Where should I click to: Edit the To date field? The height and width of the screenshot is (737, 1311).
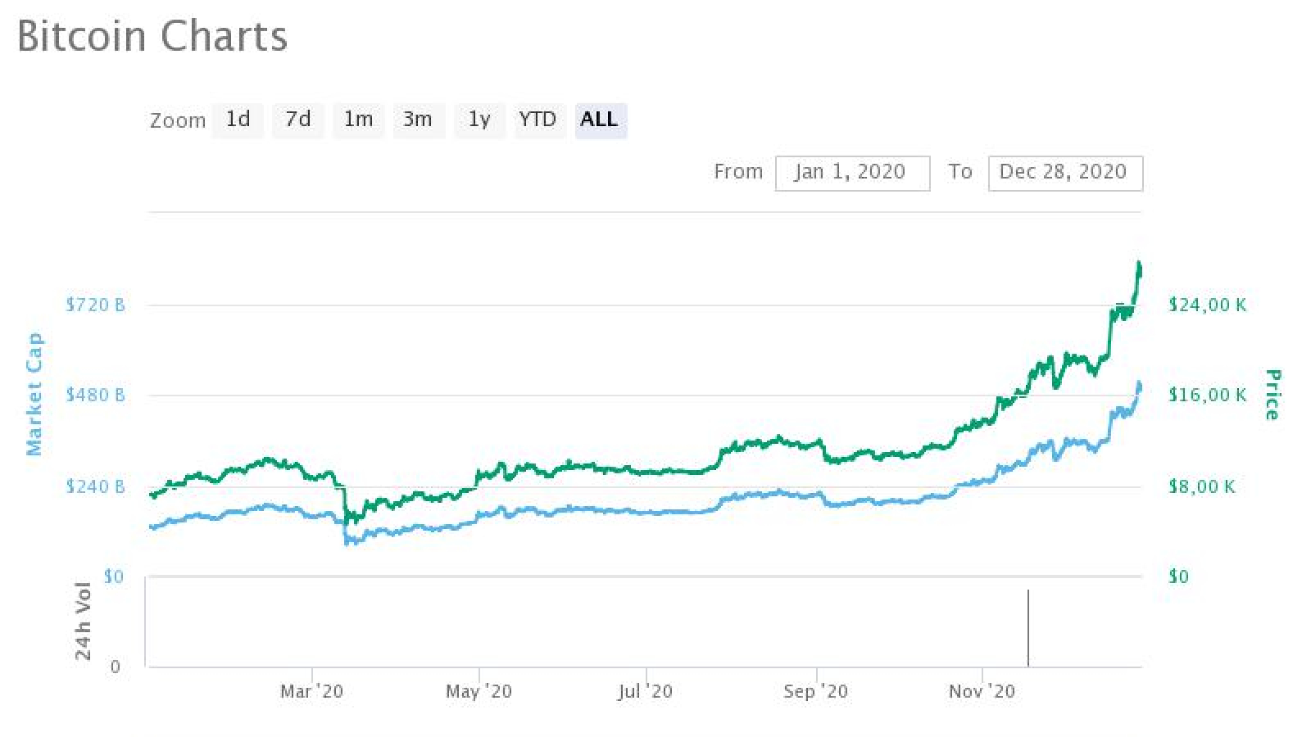click(x=1065, y=173)
